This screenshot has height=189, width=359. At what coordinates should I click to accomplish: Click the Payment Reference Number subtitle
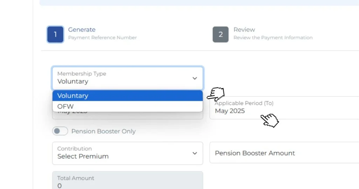pyautogui.click(x=102, y=38)
